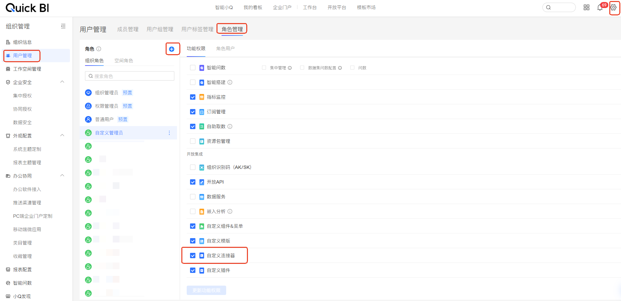Screen dimensions: 621x301
Task: Click the info icon next to 角色
Action: pos(99,49)
